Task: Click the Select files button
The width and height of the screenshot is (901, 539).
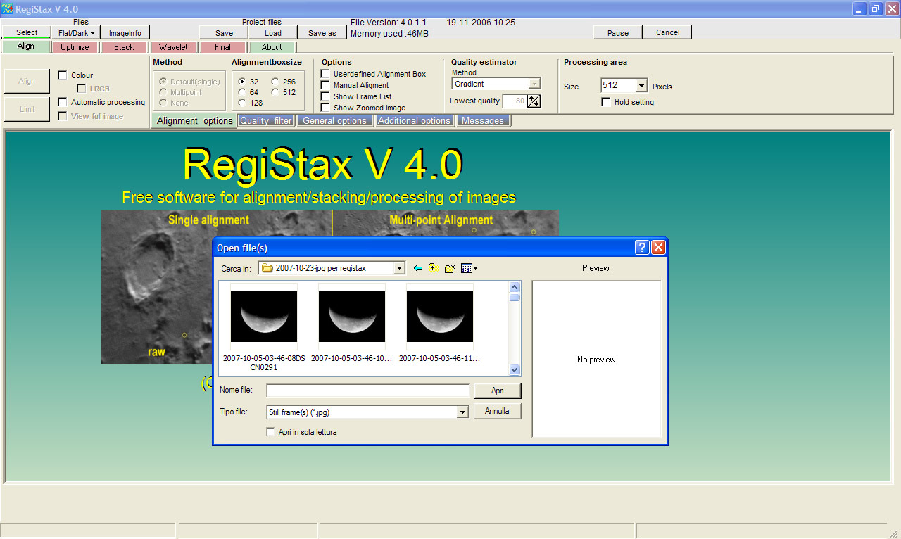Action: [x=27, y=33]
